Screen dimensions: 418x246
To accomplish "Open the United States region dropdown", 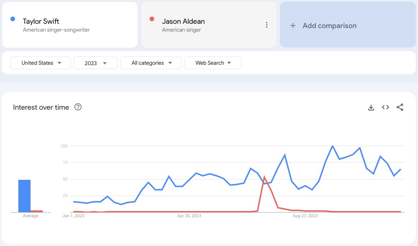I will click(x=41, y=63).
